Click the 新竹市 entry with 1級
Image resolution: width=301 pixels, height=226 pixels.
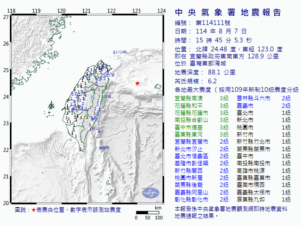[x=245, y=135]
